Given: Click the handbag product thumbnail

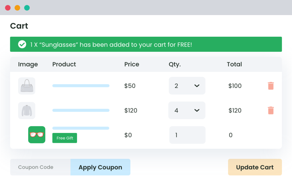Looking at the screenshot, I should (27, 86).
